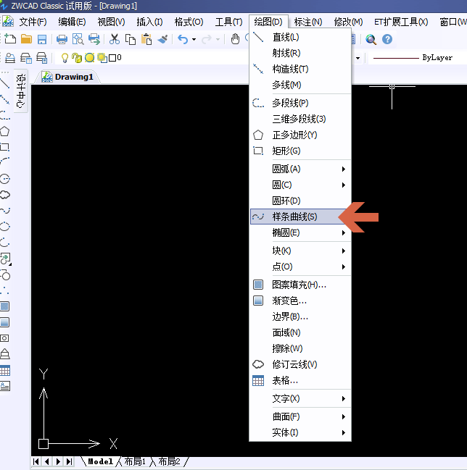Toggle the layer light bulb on/off
The width and height of the screenshot is (467, 470).
65,57
